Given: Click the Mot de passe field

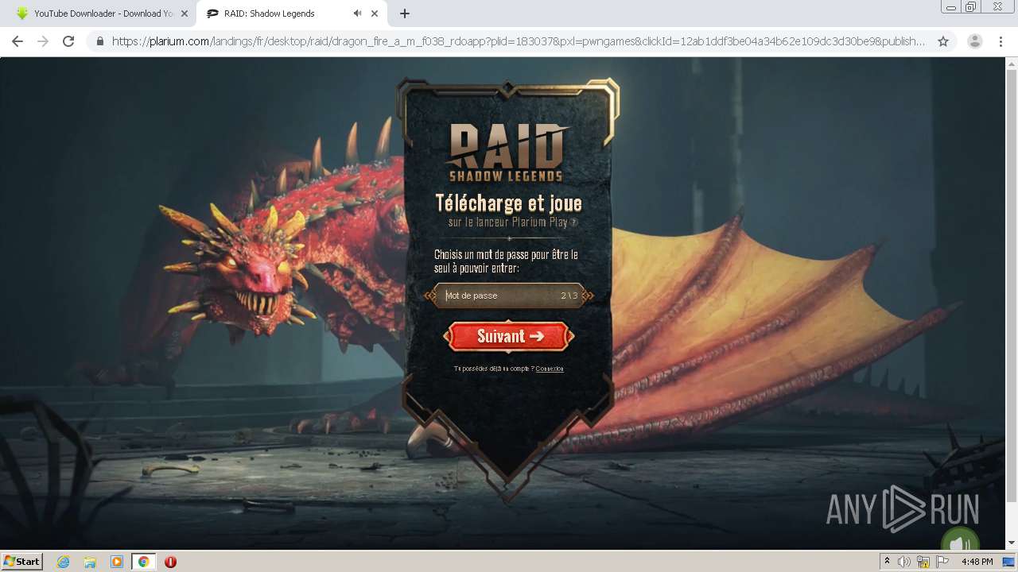Looking at the screenshot, I should [509, 296].
